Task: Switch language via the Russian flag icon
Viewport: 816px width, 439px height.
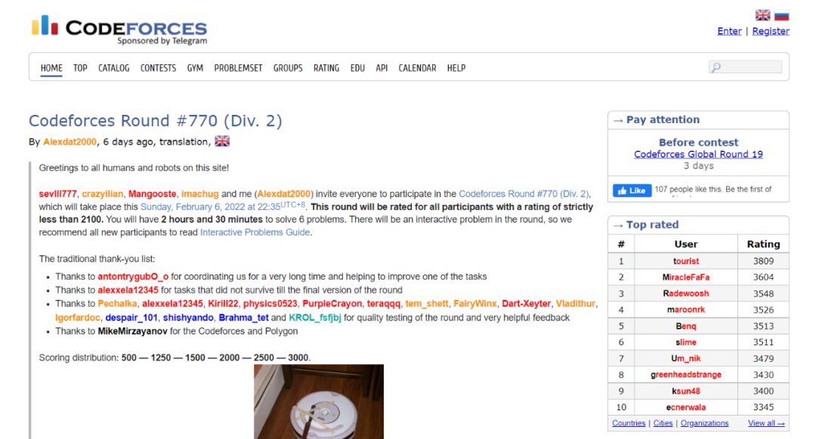Action: [x=781, y=15]
